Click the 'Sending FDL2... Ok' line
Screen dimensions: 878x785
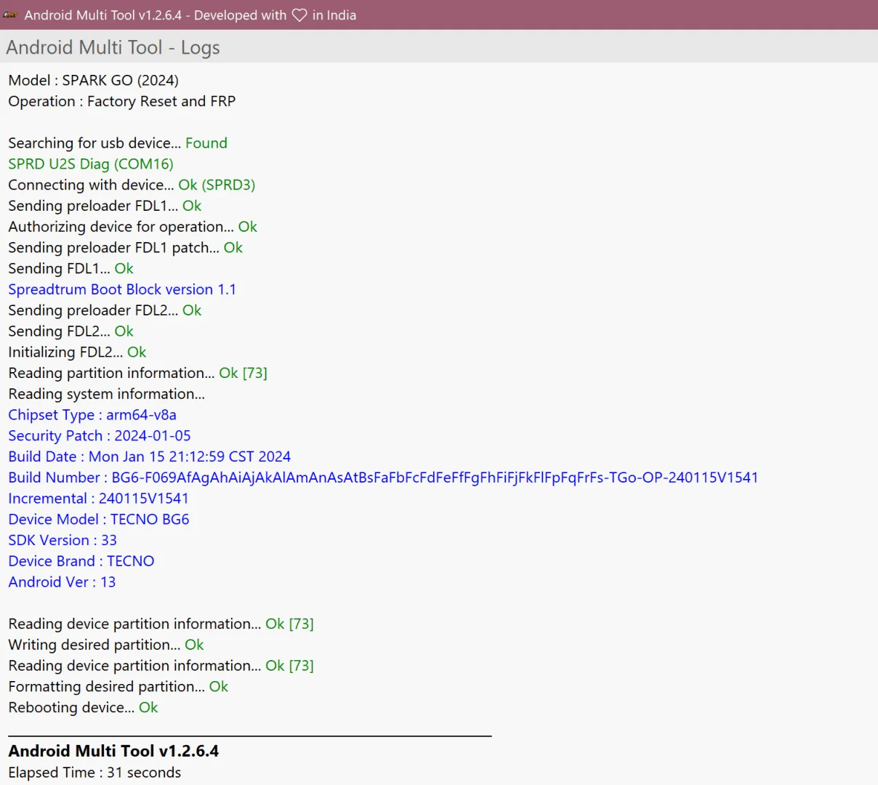tap(71, 331)
